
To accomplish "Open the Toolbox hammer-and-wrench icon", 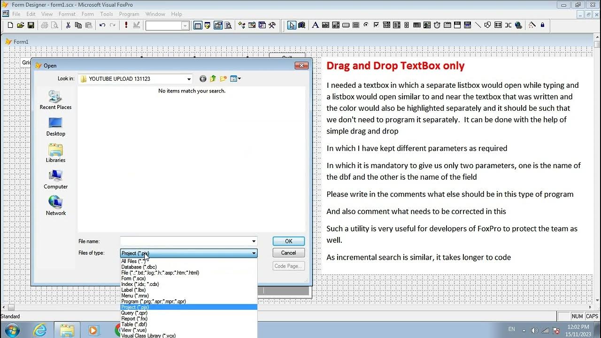I will 272,25.
